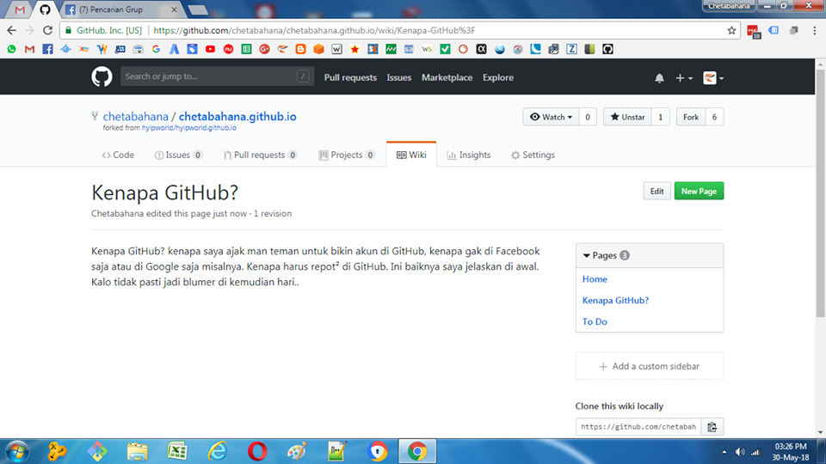This screenshot has width=826, height=464.
Task: Click the watchers count 0
Action: click(588, 117)
